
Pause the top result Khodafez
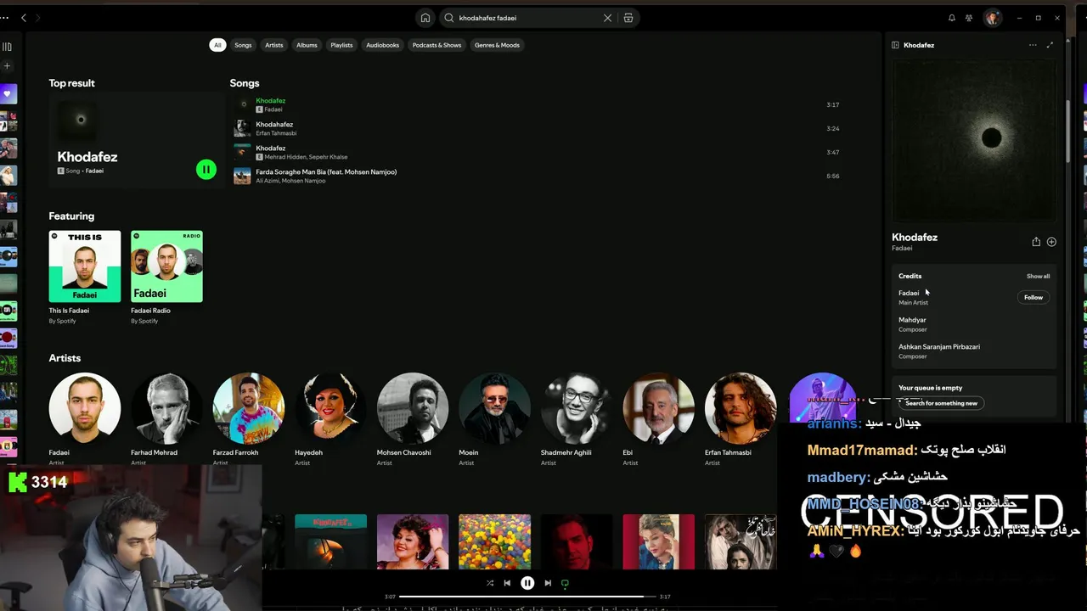coord(206,170)
